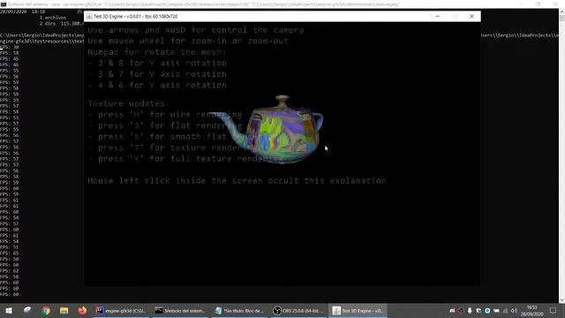This screenshot has width=565, height=318.
Task: Switch to IntelliJ engine-gfx3d taskbar button
Action: [122, 310]
